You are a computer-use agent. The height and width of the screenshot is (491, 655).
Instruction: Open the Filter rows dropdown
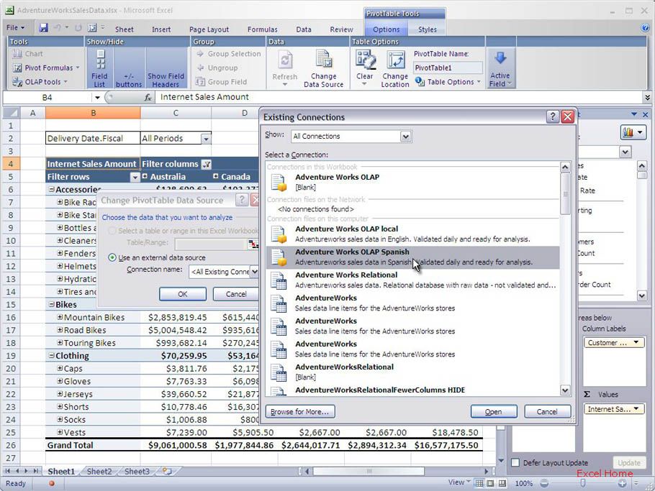tap(135, 177)
